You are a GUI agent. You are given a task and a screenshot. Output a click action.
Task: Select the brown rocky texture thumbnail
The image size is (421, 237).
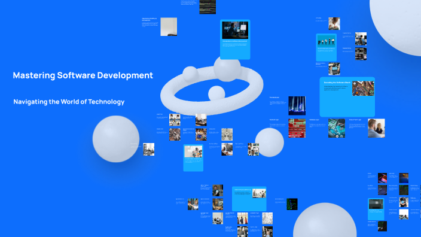pos(175,134)
